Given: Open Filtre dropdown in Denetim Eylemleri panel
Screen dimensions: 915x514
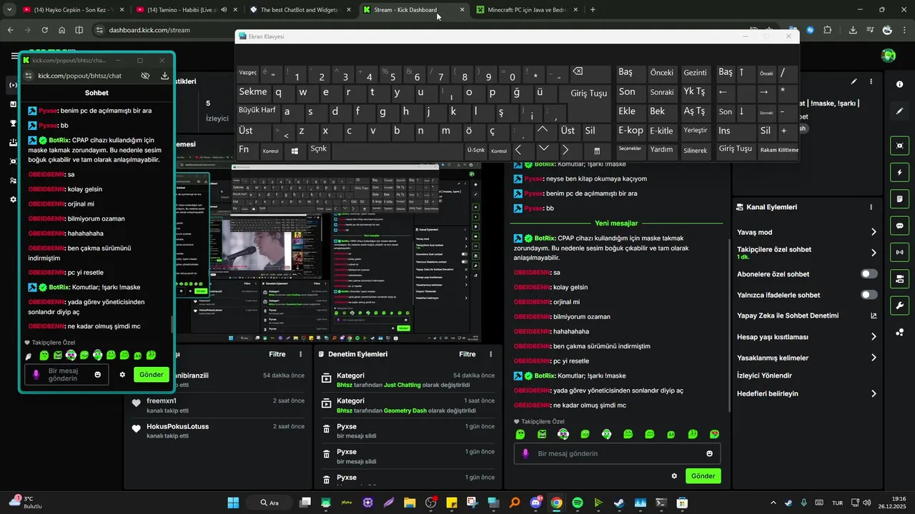Looking at the screenshot, I should pyautogui.click(x=467, y=354).
